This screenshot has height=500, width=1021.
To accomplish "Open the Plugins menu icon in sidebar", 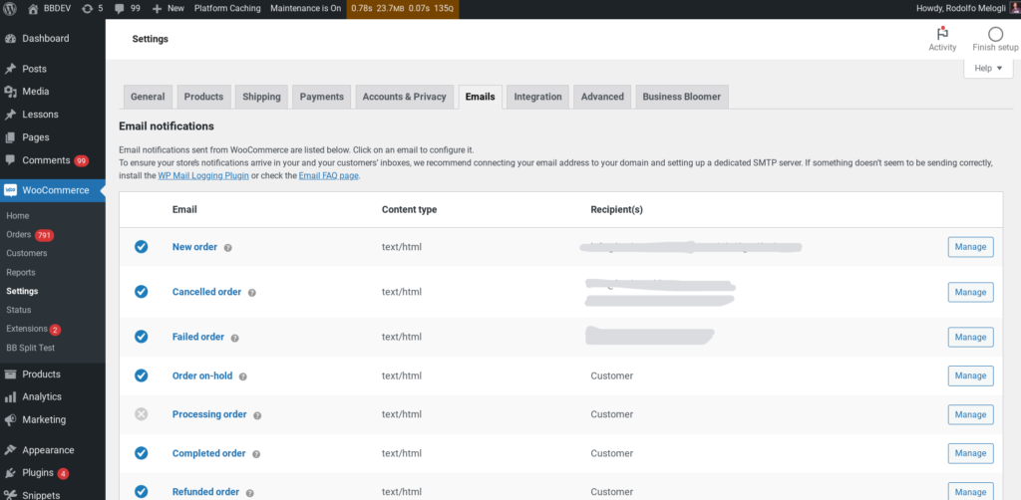I will coord(10,473).
